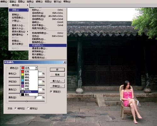Pick 蓝色 in the color dropdown list
157x126 pixels.
(x=29, y=83)
